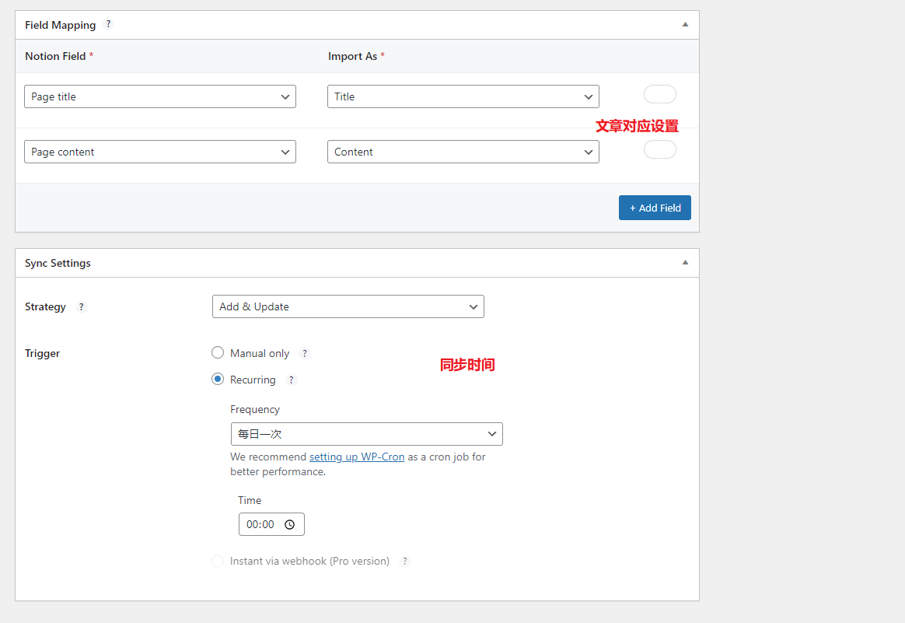Open the Strategy Add & Update dropdown
Viewport: 905px width, 623px height.
(x=348, y=306)
